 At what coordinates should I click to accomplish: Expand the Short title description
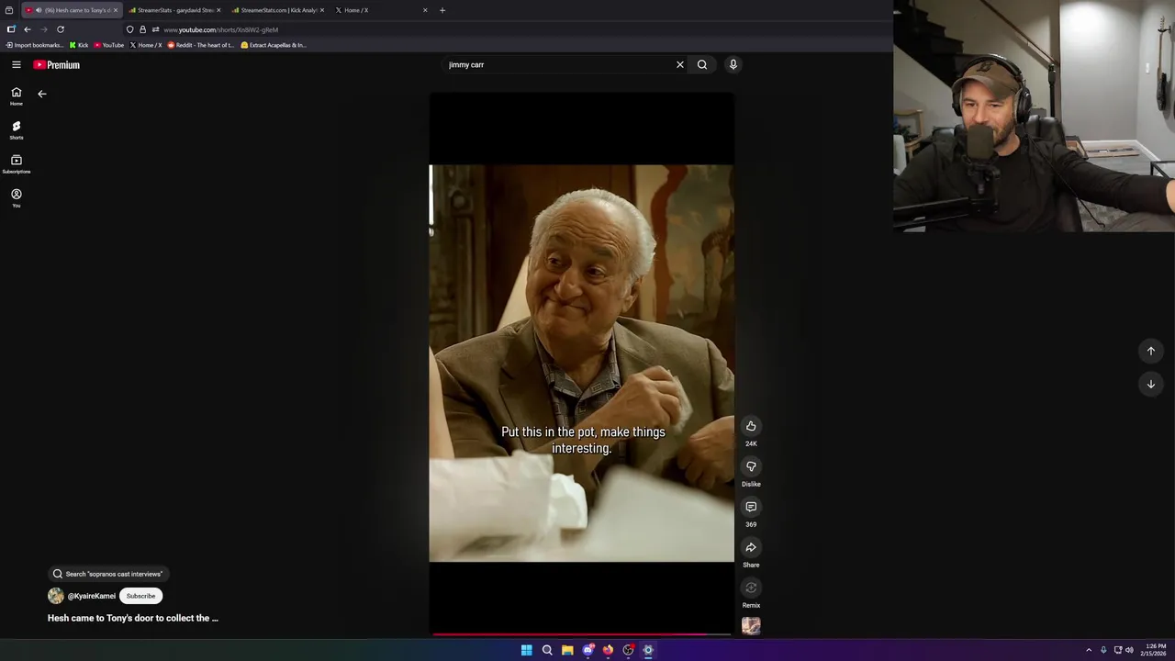coord(133,618)
